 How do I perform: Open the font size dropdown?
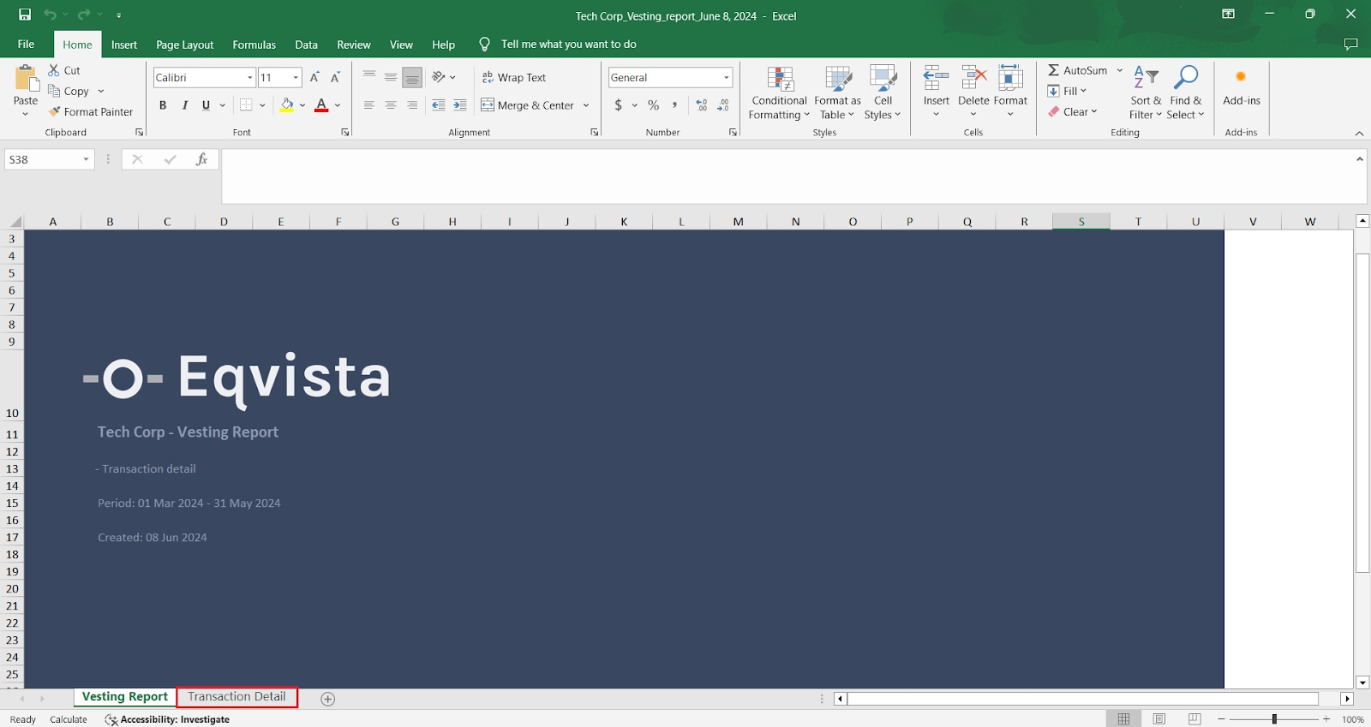(x=296, y=77)
